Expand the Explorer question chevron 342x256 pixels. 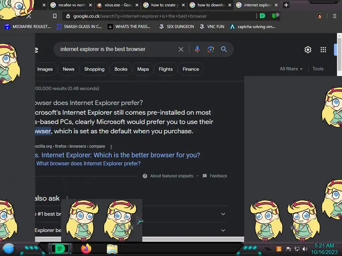pos(223,230)
